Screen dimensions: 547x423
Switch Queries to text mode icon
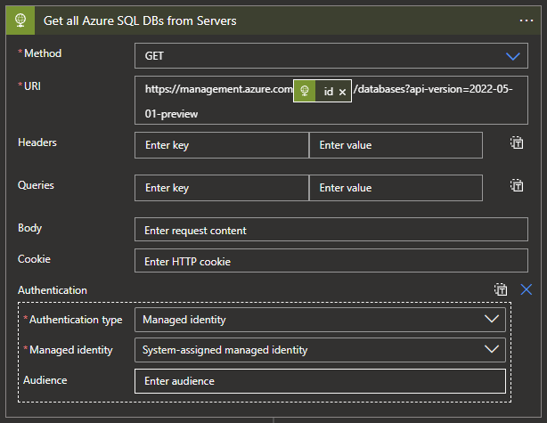pos(517,185)
